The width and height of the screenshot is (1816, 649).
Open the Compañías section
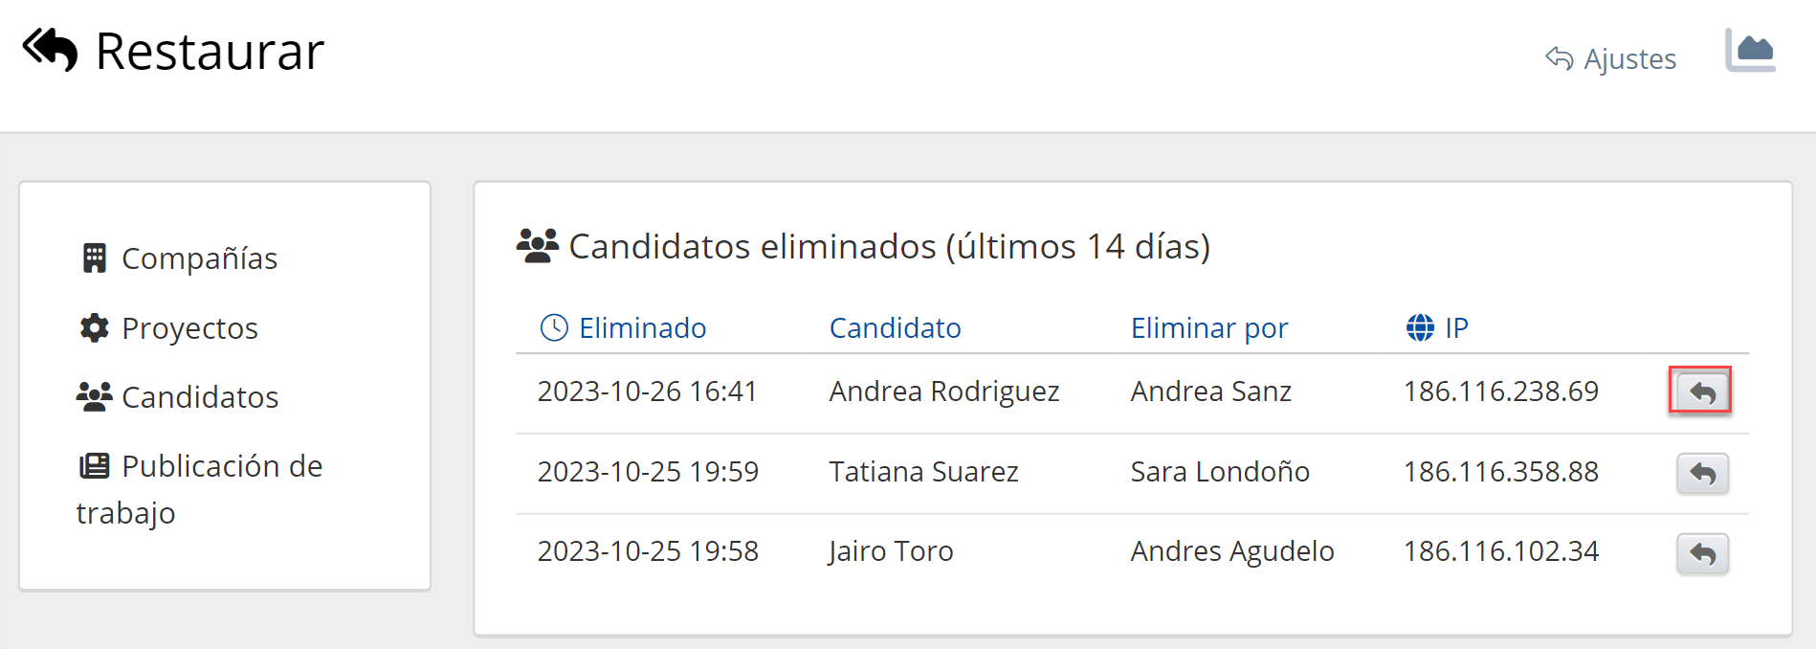[199, 258]
